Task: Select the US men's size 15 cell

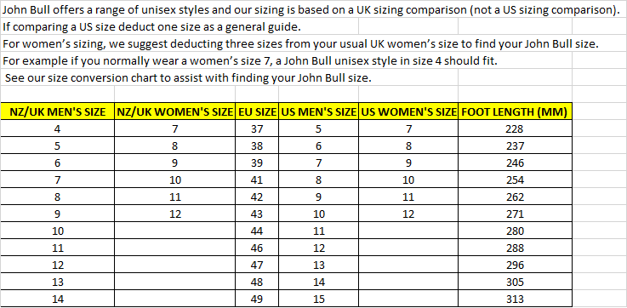Action: click(319, 299)
